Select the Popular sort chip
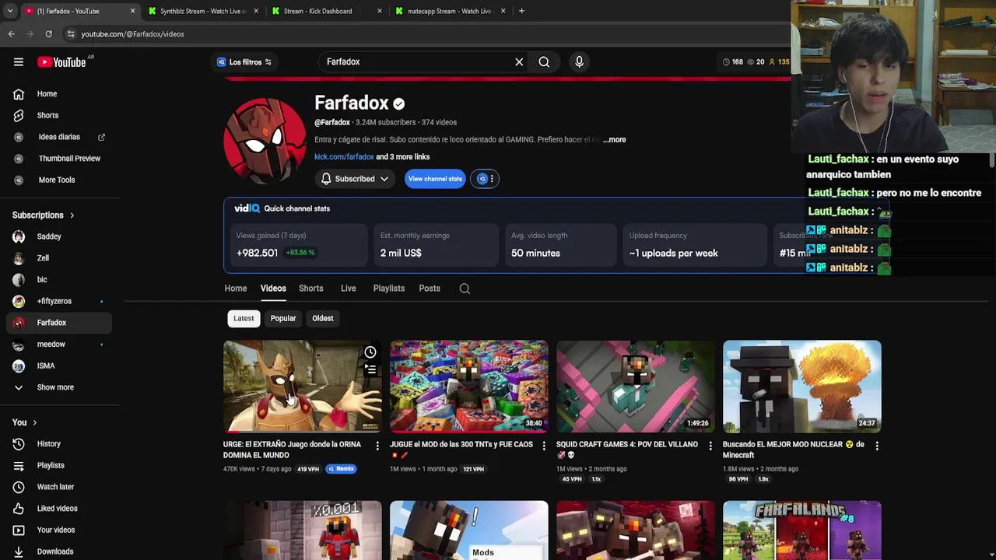The height and width of the screenshot is (560, 996). pyautogui.click(x=283, y=318)
